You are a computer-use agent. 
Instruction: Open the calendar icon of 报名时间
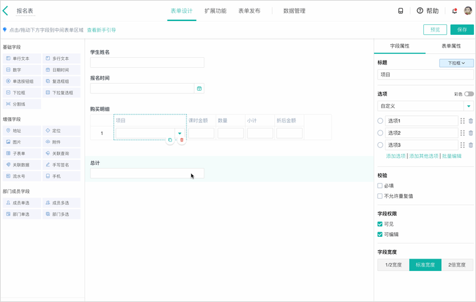[x=199, y=88]
